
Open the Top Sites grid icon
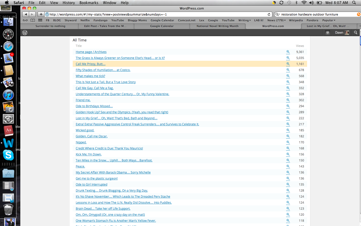[40, 20]
